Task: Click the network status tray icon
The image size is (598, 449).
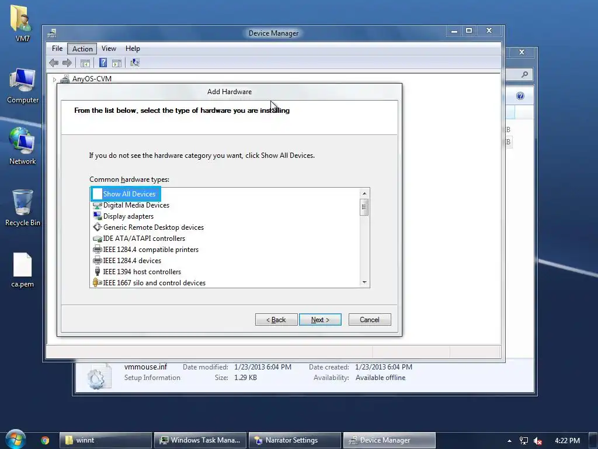Action: tap(524, 441)
